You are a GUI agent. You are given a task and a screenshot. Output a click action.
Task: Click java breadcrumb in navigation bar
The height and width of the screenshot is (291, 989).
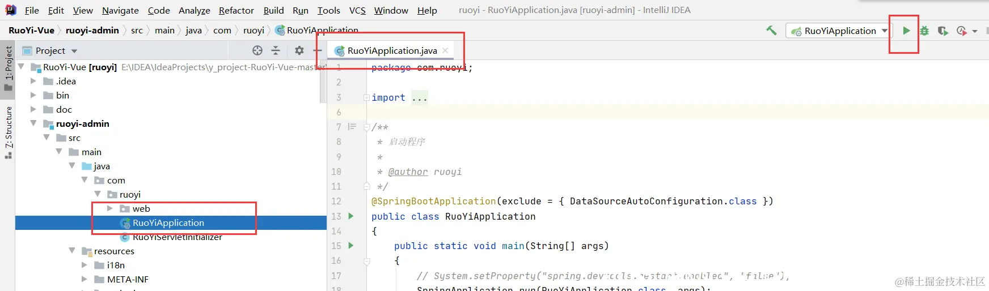193,31
